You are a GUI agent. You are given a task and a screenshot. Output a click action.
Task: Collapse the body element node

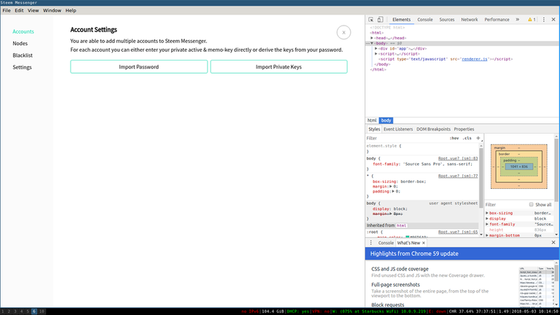372,43
